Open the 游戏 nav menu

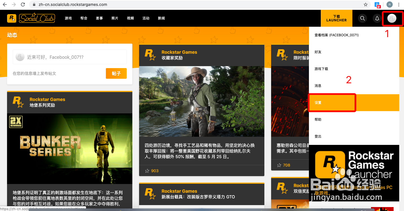click(68, 18)
